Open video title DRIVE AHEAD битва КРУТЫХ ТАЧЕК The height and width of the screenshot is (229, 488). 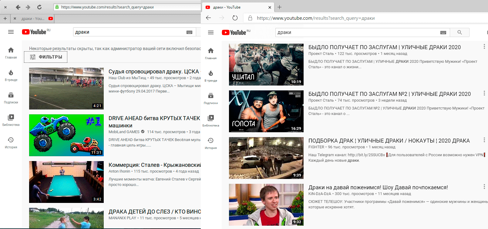(x=154, y=118)
